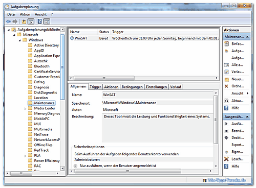Click the Alle a... running tasks icon

(x=226, y=65)
